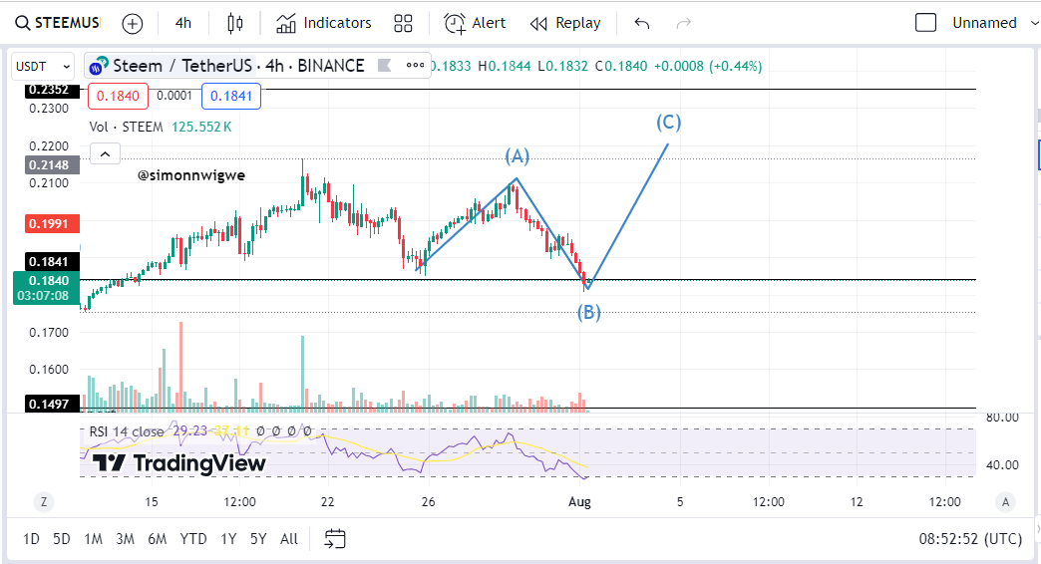Set date range to 1Y
The width and height of the screenshot is (1041, 564).
(228, 539)
